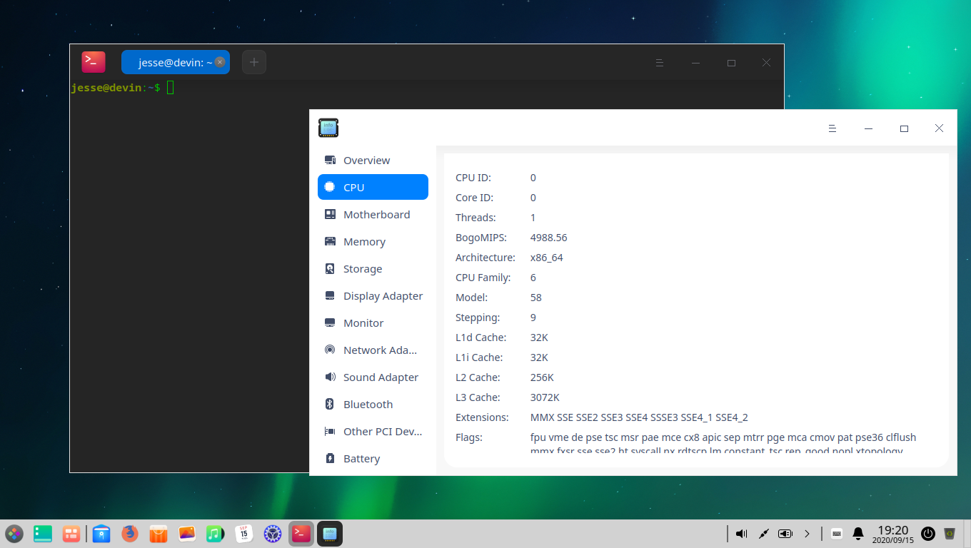Open notifications bell icon
The height and width of the screenshot is (548, 971).
pyautogui.click(x=858, y=533)
